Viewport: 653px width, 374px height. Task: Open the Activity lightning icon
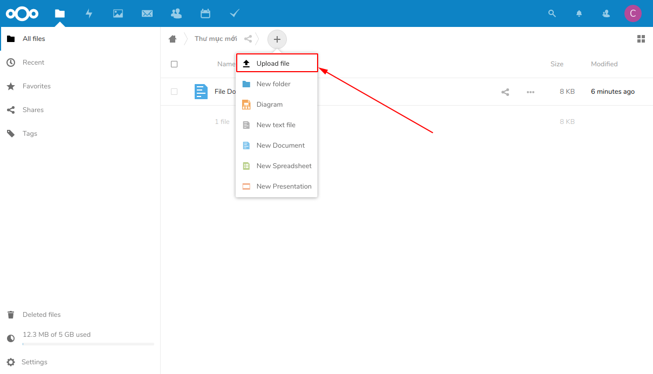pos(89,13)
